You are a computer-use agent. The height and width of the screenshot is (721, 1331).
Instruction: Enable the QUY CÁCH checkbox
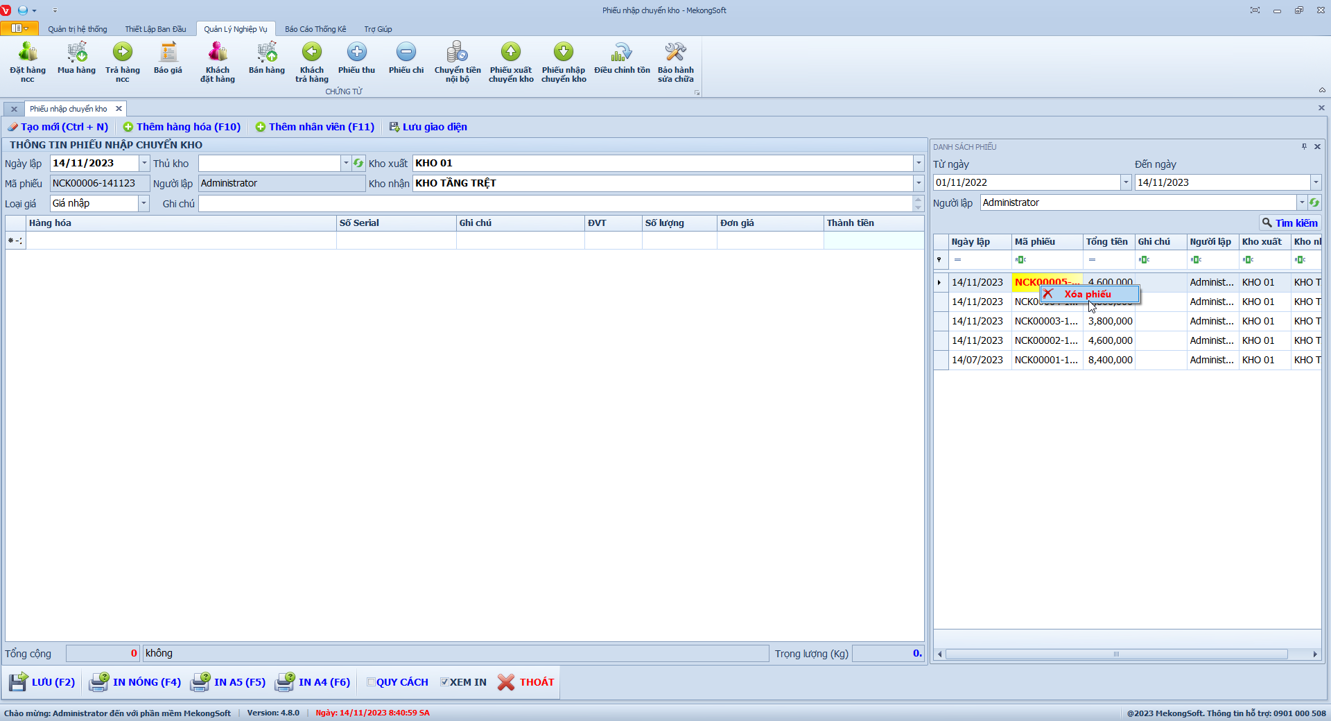[x=372, y=682]
